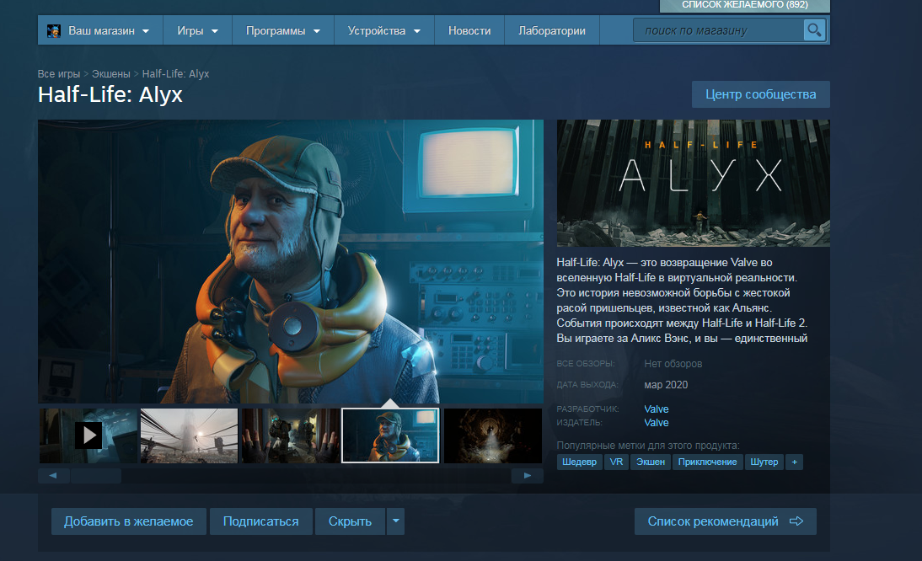Click the main Russell screenshot image
The height and width of the screenshot is (561, 922).
click(291, 261)
